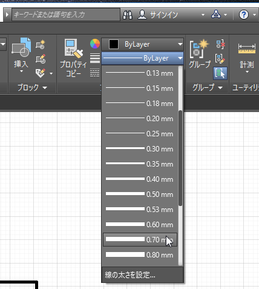Click the Ungroup icon with red X

[x=220, y=44]
